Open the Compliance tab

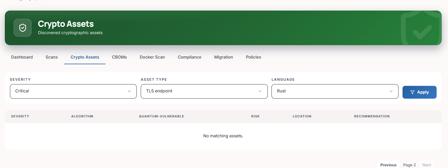click(190, 57)
